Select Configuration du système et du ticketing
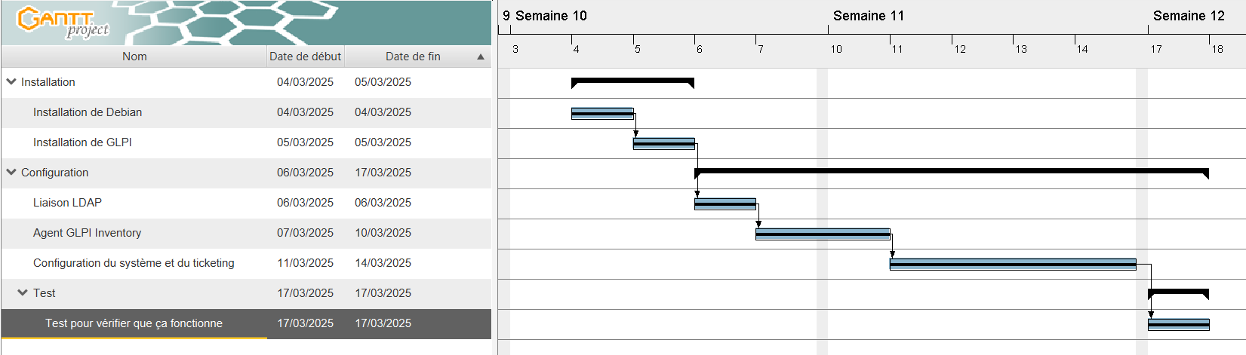1246x355 pixels. [134, 263]
